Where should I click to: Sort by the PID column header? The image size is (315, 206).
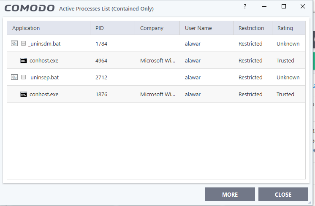pos(100,28)
